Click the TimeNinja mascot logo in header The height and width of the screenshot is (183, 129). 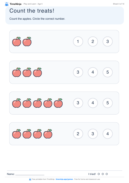[x=7, y=4]
